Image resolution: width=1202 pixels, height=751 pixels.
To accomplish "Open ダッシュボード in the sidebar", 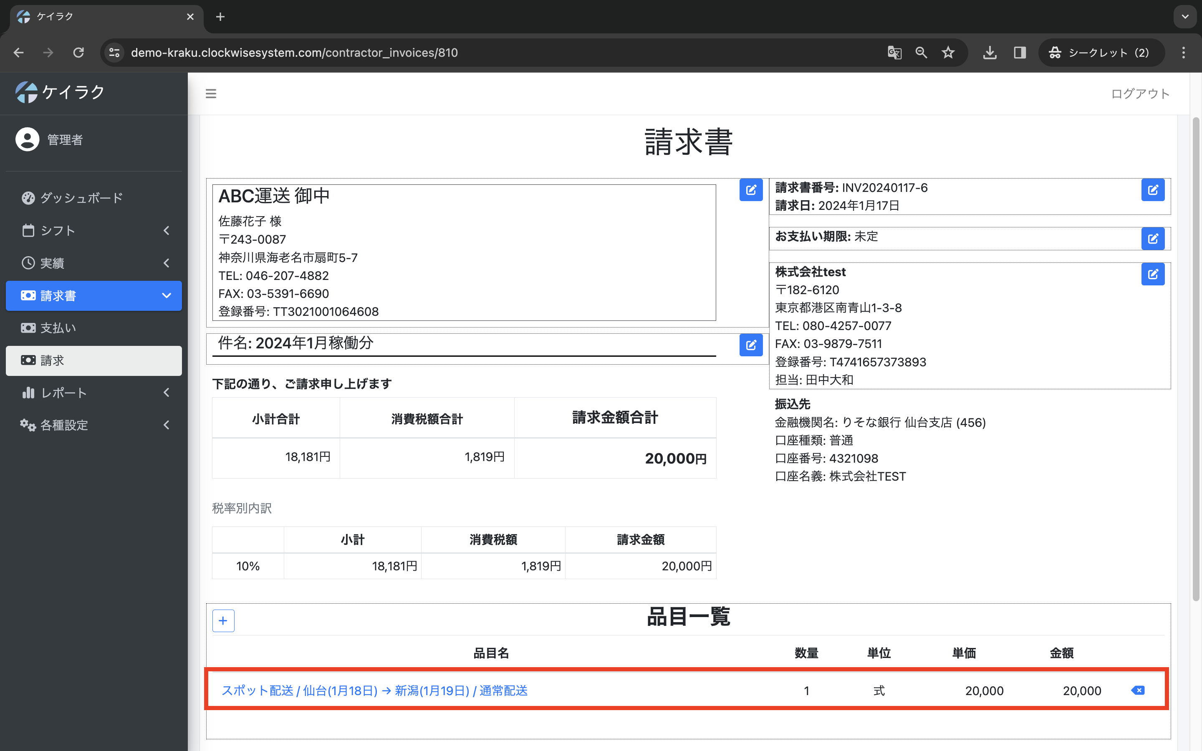I will coord(94,198).
